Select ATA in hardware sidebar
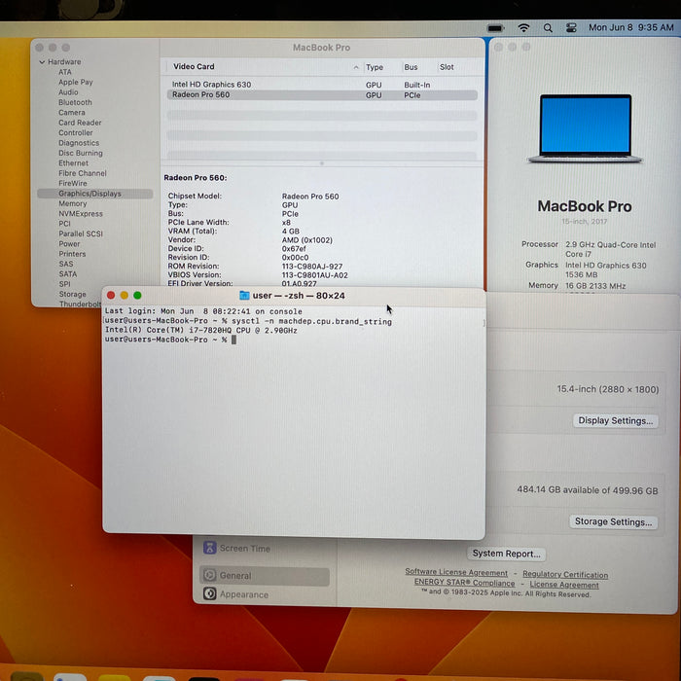The height and width of the screenshot is (681, 681). point(65,72)
